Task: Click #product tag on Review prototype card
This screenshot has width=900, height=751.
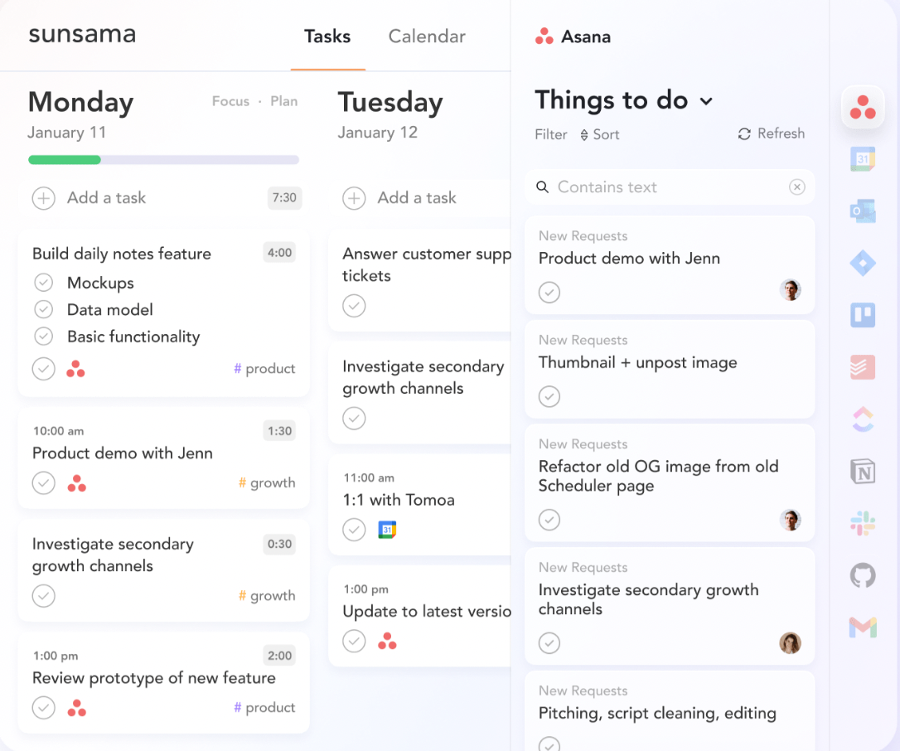Action: (264, 708)
